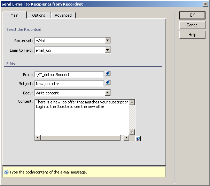
Task: Open dynamic data picker beside From field
Action: click(x=108, y=74)
